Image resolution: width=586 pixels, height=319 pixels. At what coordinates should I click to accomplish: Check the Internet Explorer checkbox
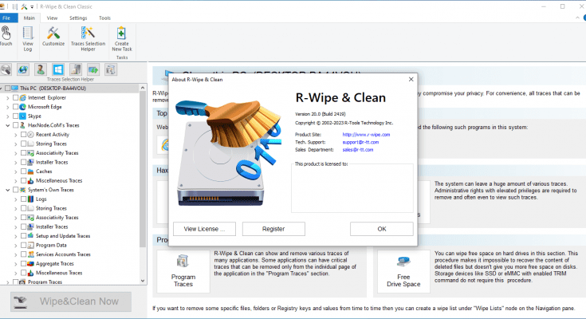[15, 97]
